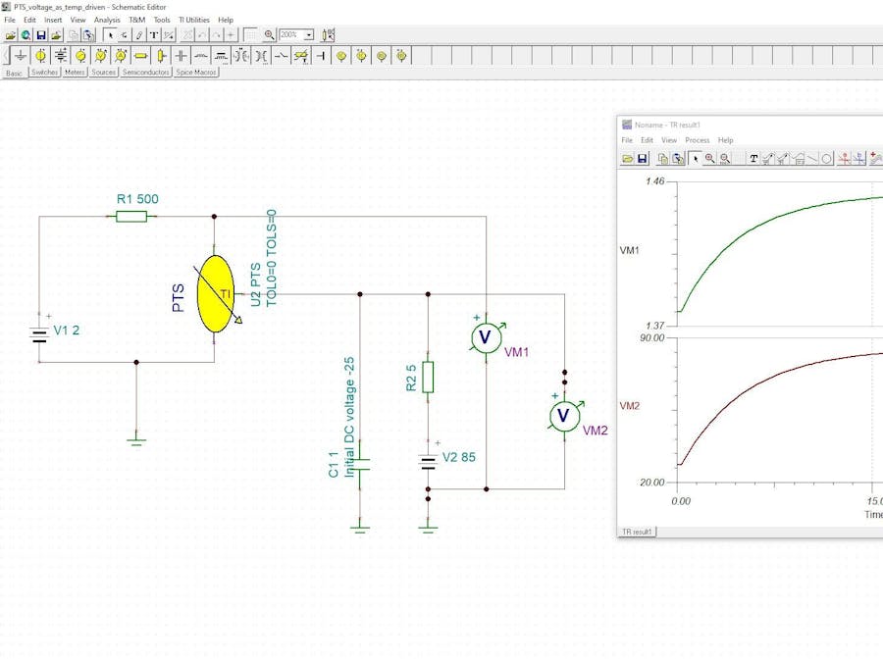The width and height of the screenshot is (883, 662).
Task: Select the ground symbol on the Basic component bar
Action: [21, 56]
